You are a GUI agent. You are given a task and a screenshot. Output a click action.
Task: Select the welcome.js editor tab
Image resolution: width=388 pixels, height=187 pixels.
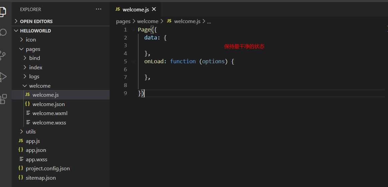[136, 9]
